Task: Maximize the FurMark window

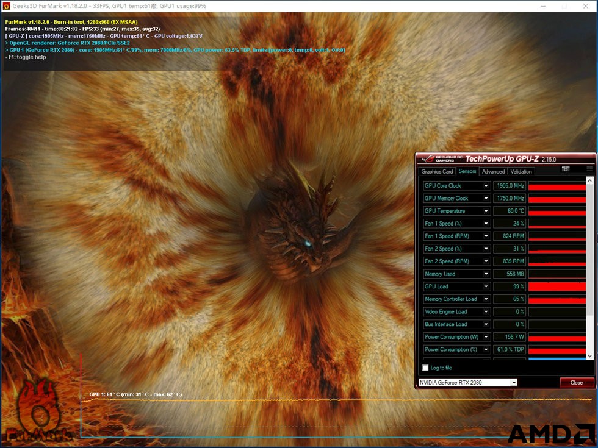Action: coord(564,6)
